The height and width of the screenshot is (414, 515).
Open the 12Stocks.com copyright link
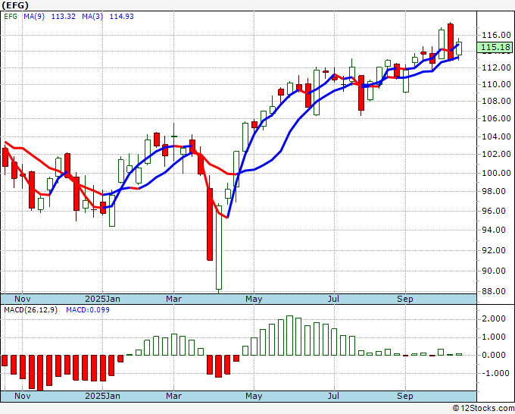483,409
